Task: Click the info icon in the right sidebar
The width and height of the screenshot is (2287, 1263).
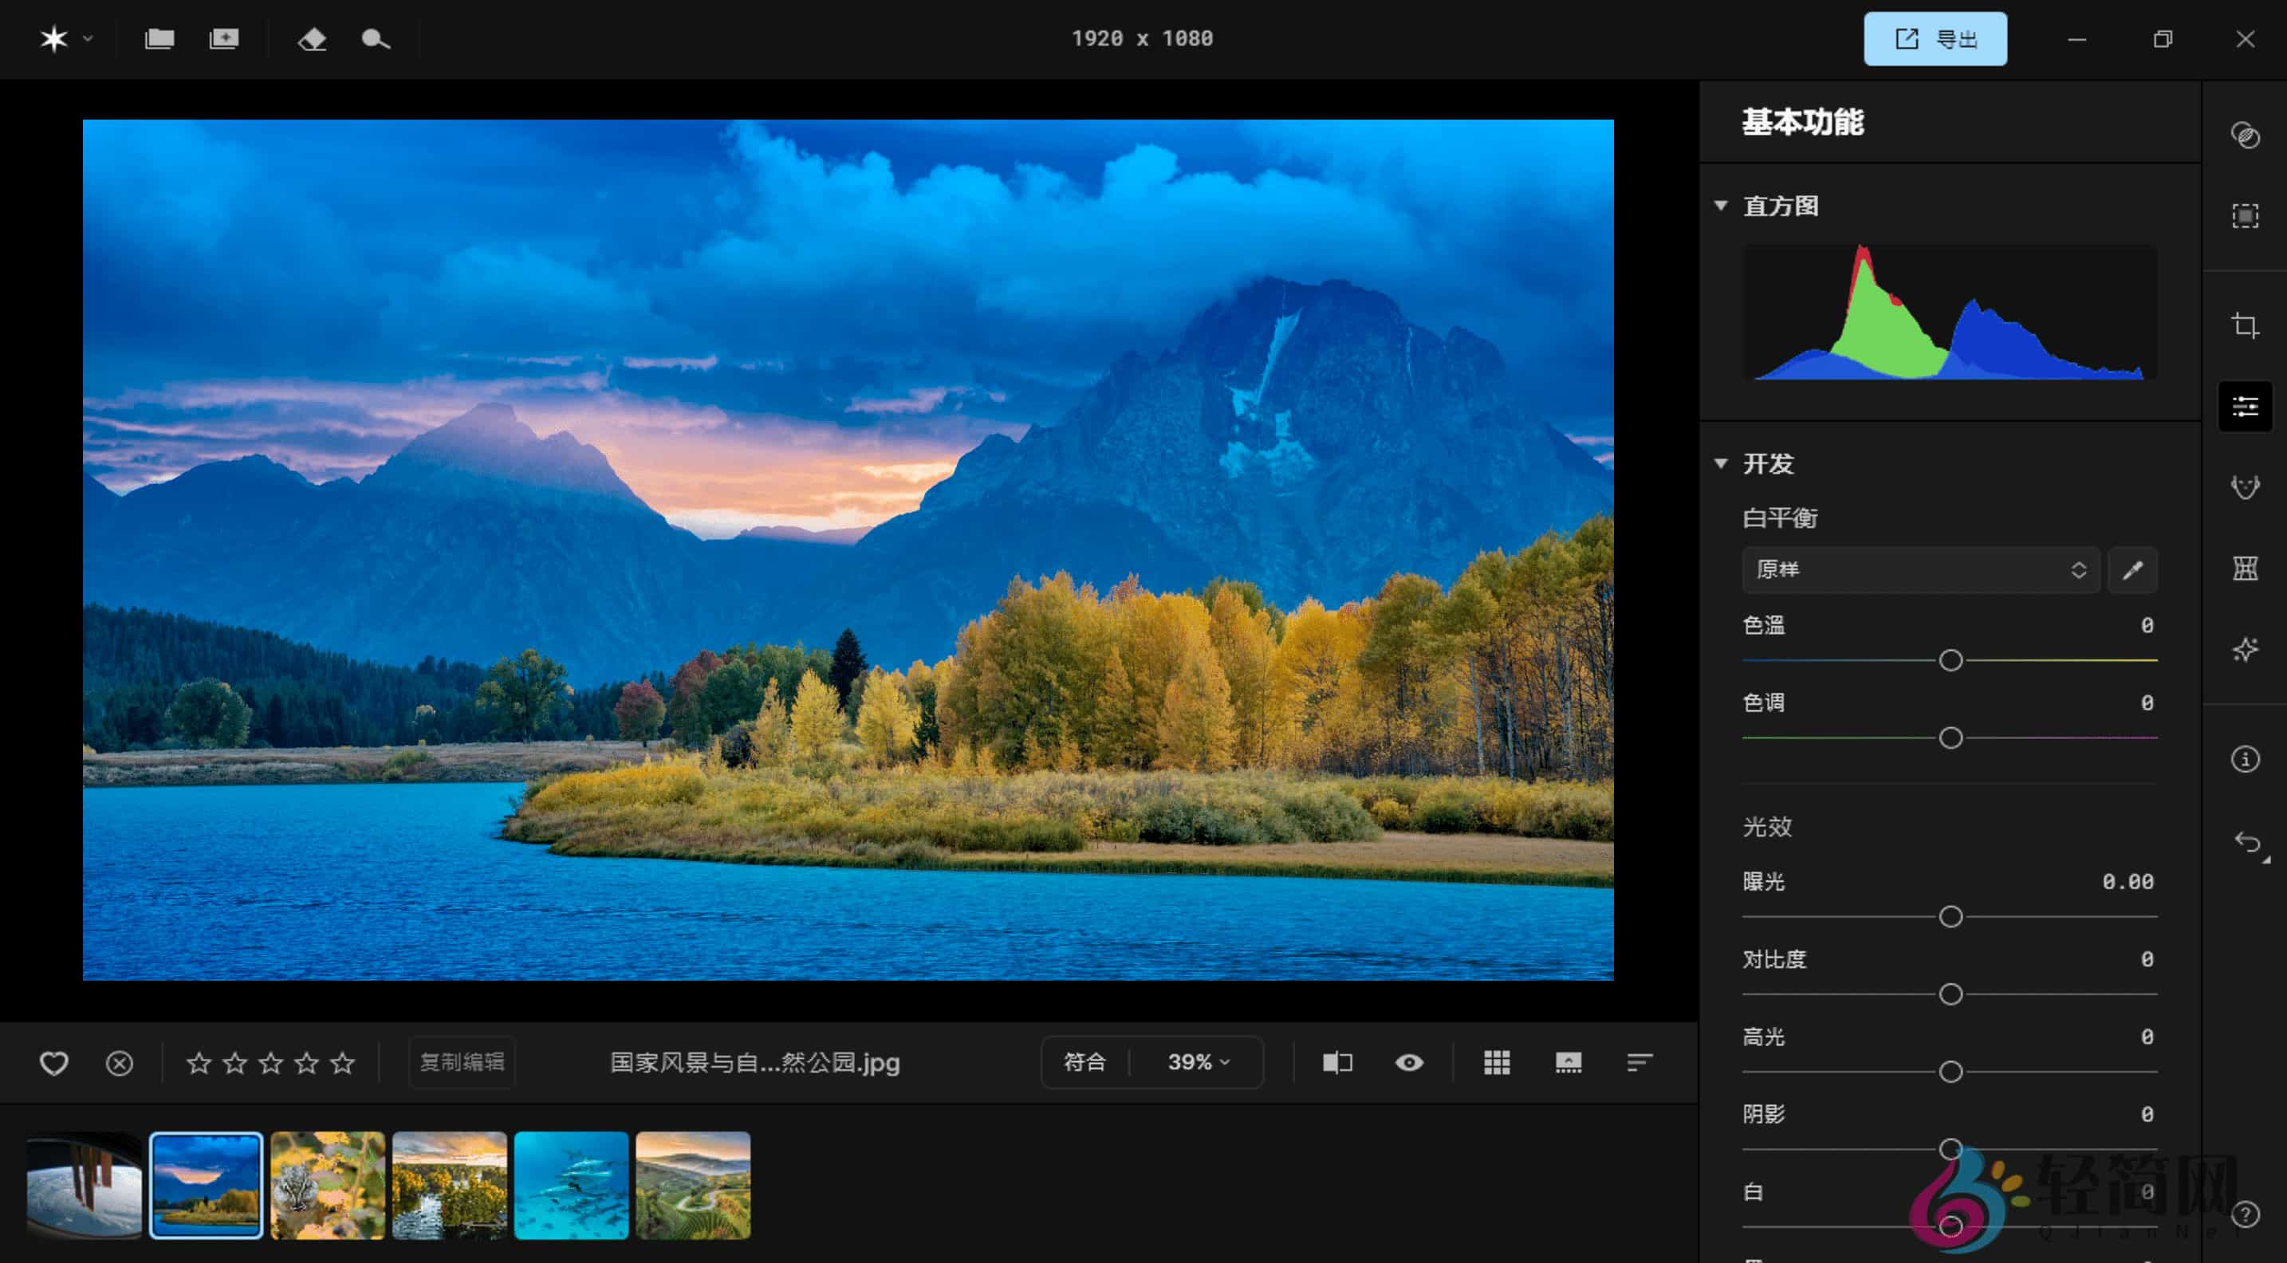Action: pos(2245,759)
